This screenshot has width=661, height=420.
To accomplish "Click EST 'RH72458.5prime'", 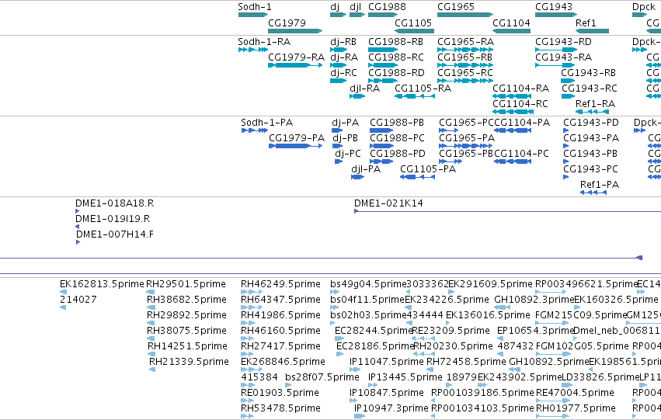I will click(466, 362).
